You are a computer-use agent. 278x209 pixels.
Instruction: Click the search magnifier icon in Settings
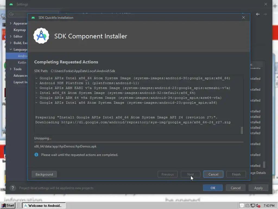click(11, 14)
